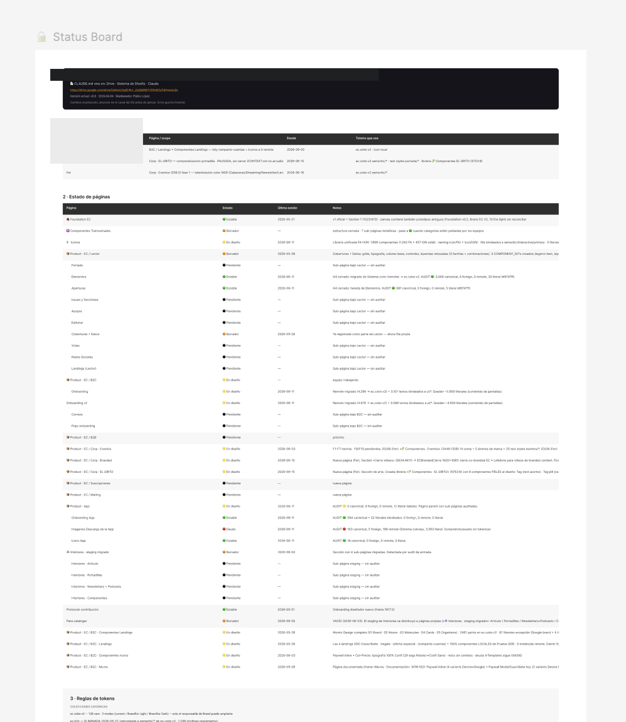Click the box icon of B2C · Muros row

[x=68, y=667]
